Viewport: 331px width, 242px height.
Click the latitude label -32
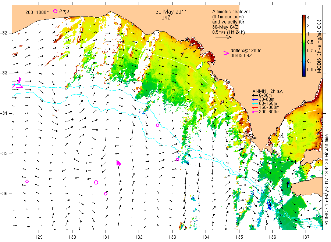(x=4, y=33)
